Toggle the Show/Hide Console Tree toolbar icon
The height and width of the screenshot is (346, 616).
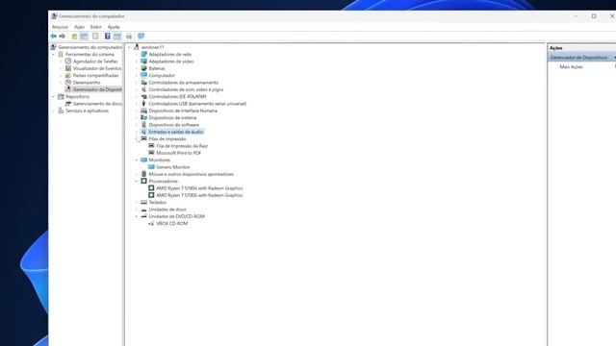[84, 37]
